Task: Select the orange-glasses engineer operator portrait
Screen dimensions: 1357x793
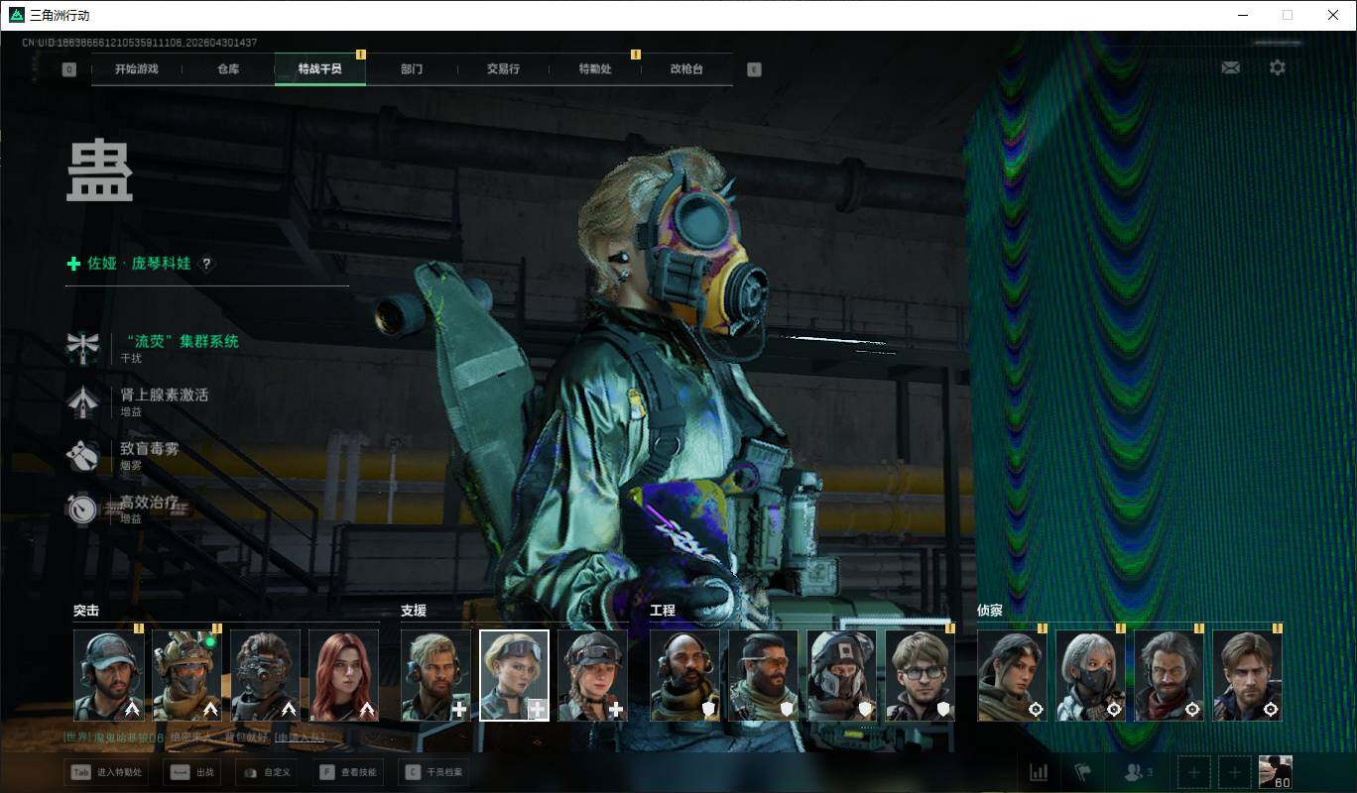Action: tap(764, 675)
